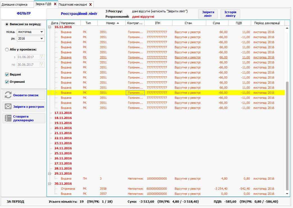Collapse the 30.11.2016 date group
293x208 pixels.
coord(49,184)
